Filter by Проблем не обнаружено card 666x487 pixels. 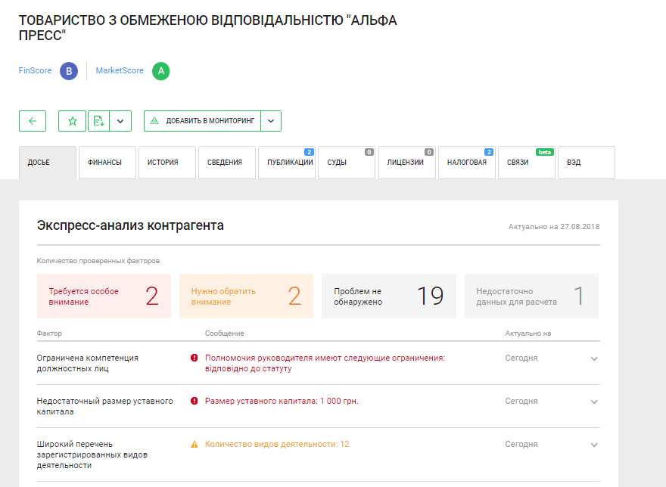pyautogui.click(x=389, y=296)
